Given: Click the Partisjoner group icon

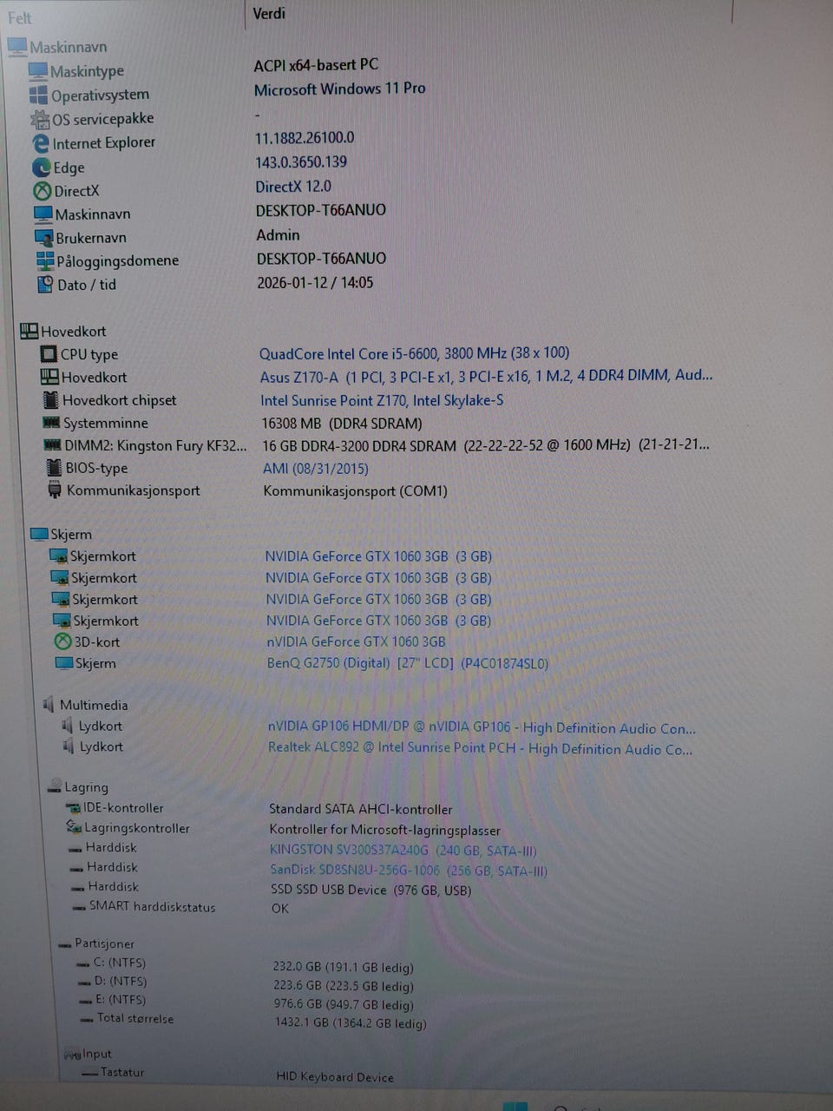Looking at the screenshot, I should (63, 944).
